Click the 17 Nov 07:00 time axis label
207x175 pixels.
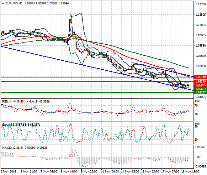(170, 172)
